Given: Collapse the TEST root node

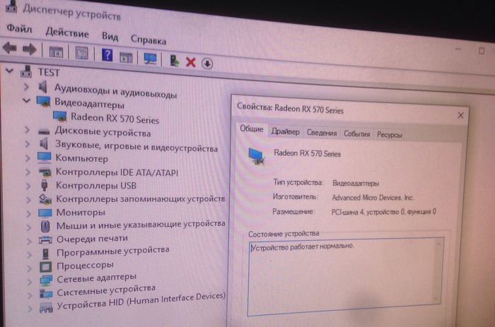Looking at the screenshot, I should point(10,71).
